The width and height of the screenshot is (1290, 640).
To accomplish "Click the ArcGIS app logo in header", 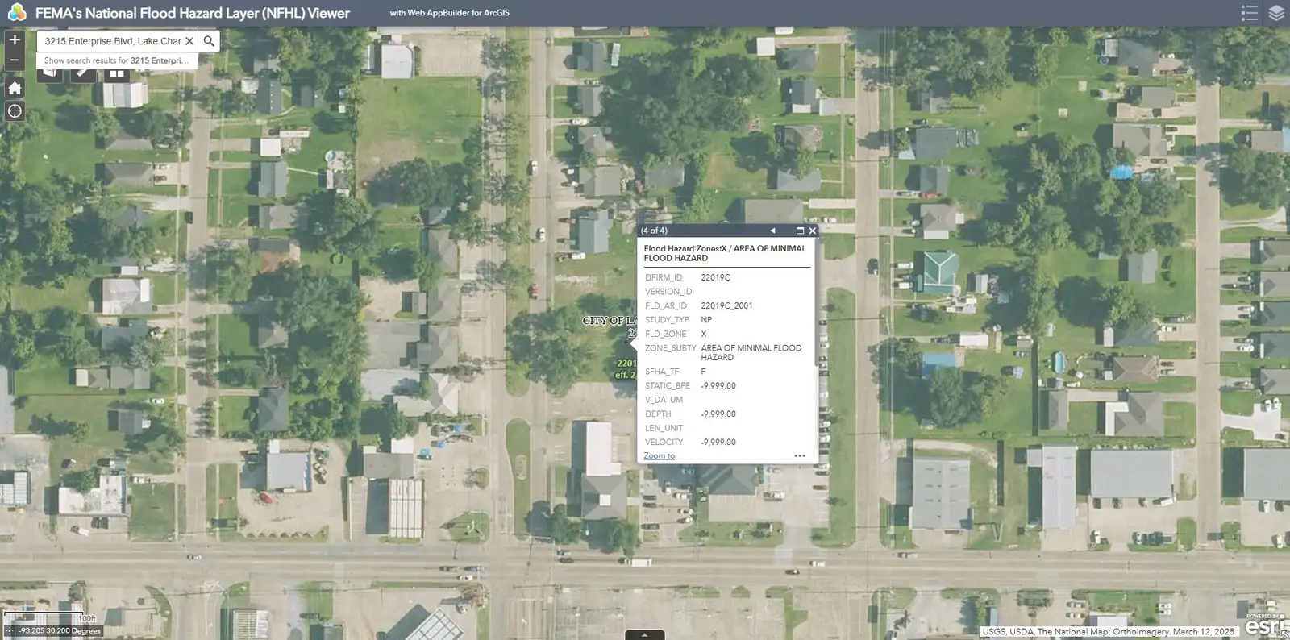I will point(16,13).
